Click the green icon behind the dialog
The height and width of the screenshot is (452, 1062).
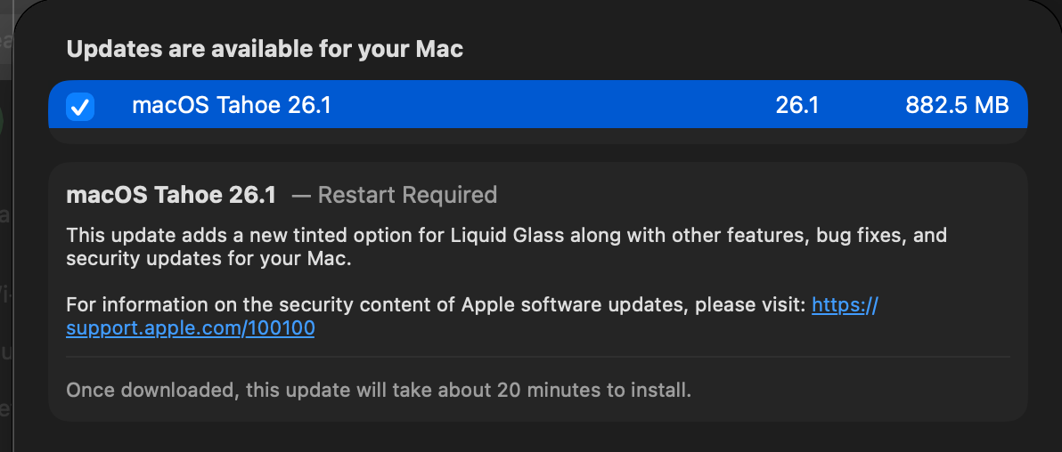tap(4, 120)
